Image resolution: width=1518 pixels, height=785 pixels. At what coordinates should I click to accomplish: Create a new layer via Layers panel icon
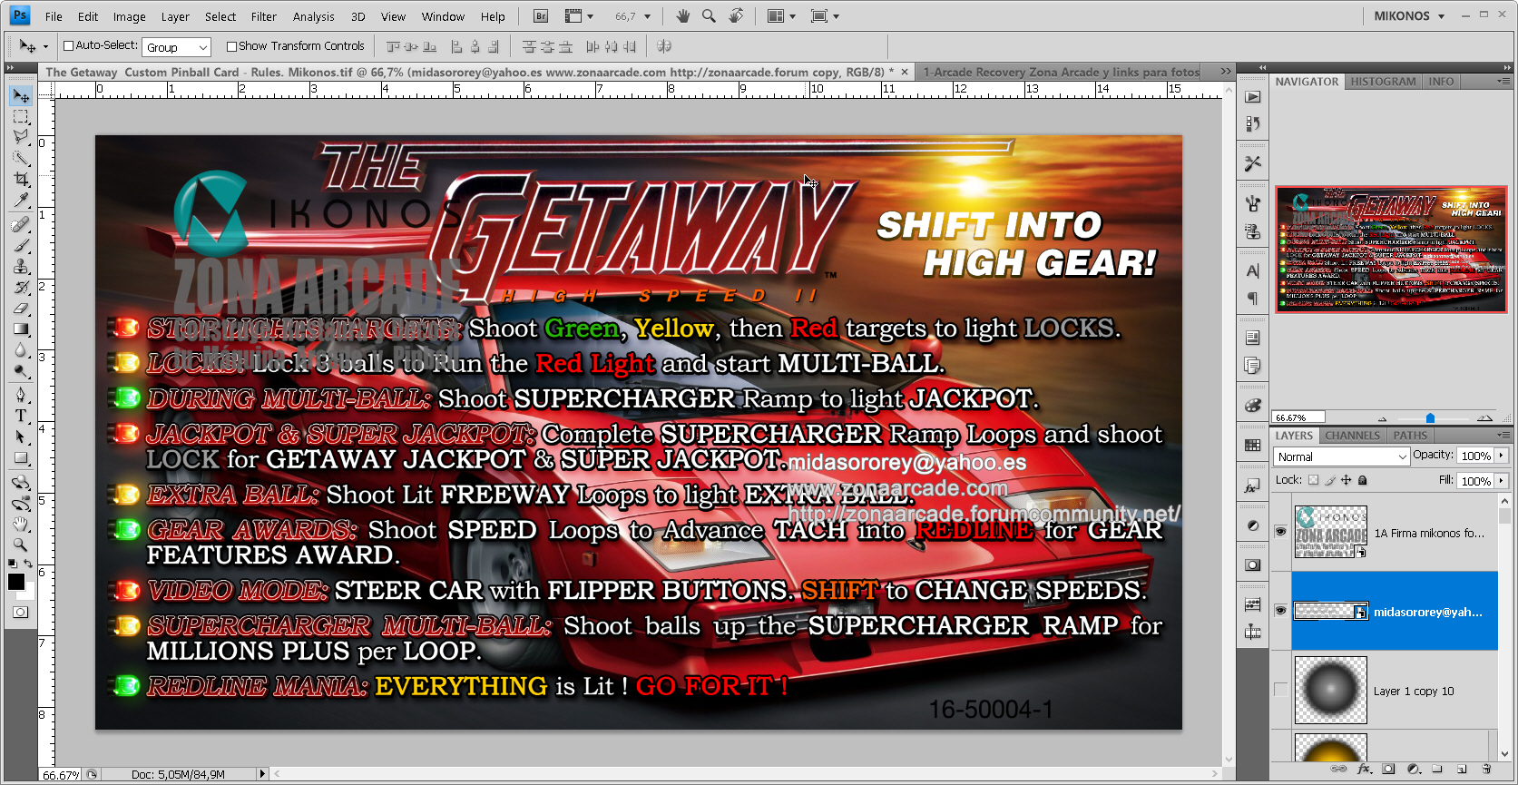(x=1462, y=769)
